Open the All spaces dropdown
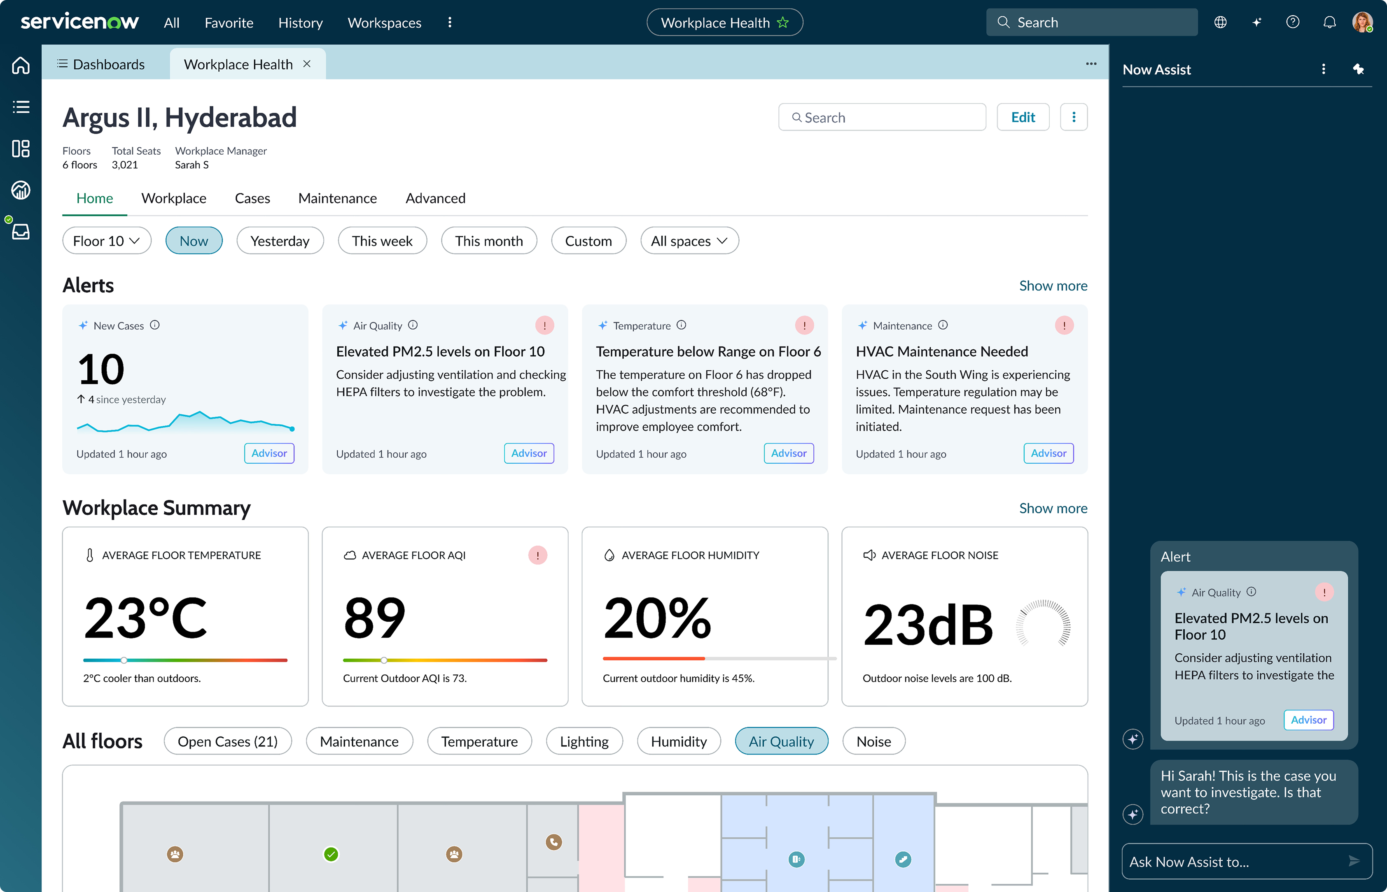 pos(689,241)
